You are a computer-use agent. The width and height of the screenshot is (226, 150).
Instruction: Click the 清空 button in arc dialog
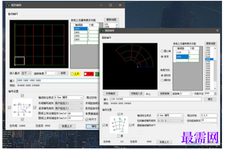tap(210, 99)
